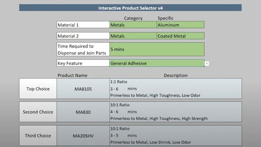Select the MA8105 description cell
Viewport: 261px width, 147px height.
(175, 89)
